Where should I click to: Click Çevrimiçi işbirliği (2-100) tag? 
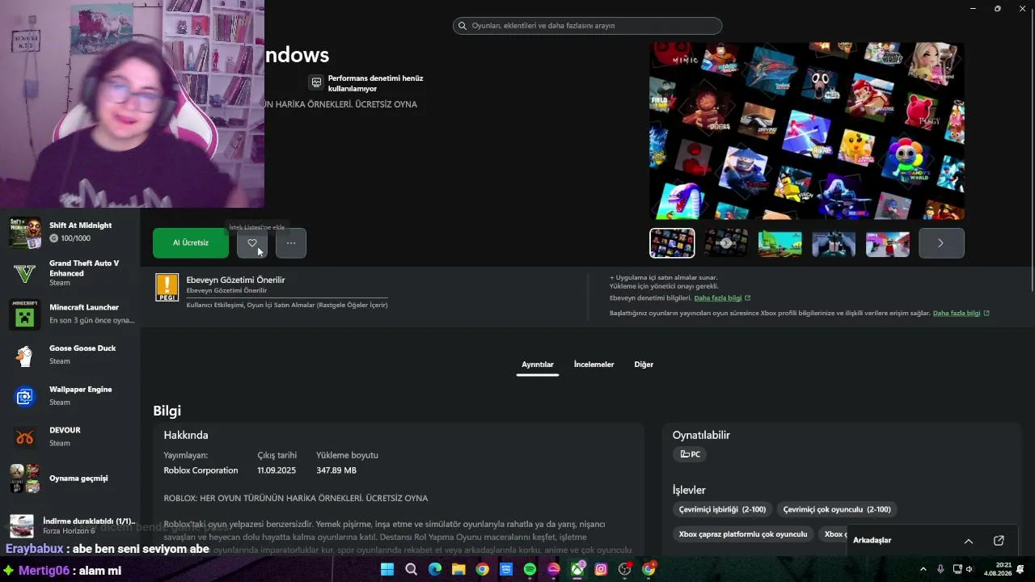coord(723,510)
